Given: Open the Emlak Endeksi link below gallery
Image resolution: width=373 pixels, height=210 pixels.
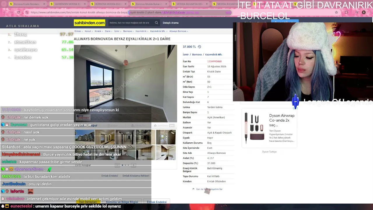Looking at the screenshot, I should click(x=110, y=176).
